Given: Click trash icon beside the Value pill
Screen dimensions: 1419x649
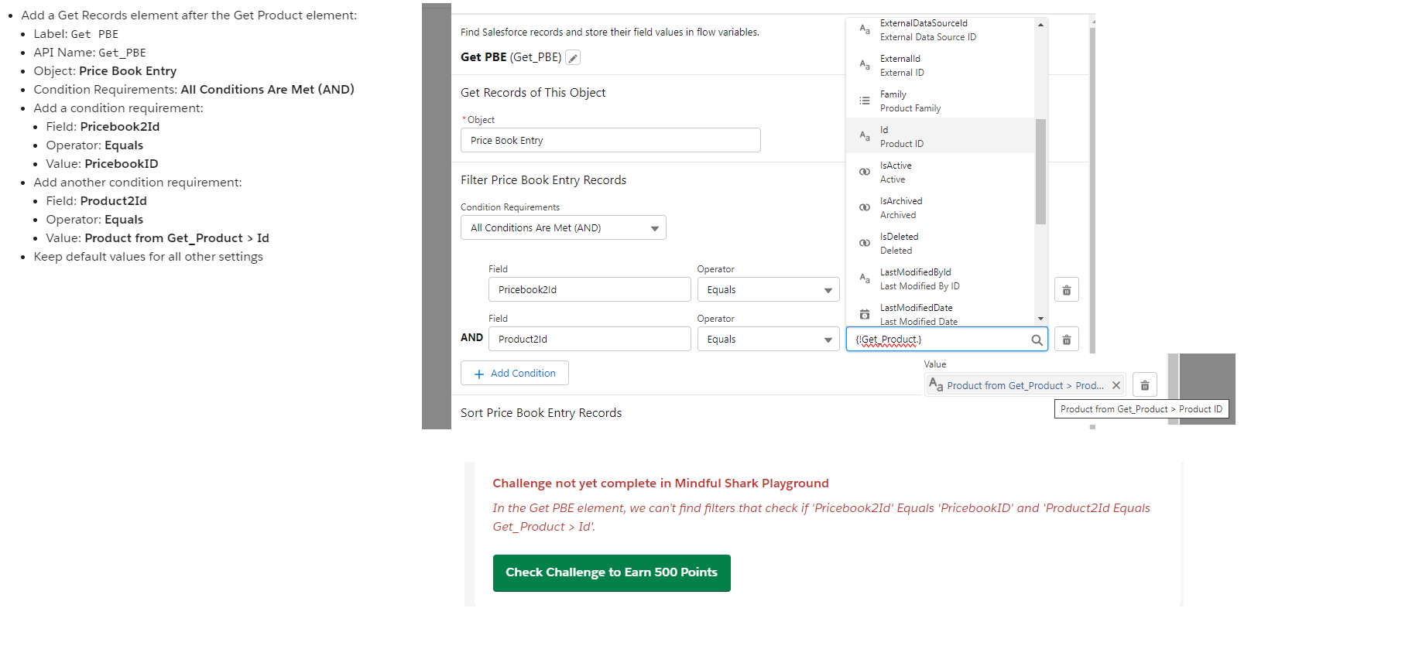Looking at the screenshot, I should pos(1145,385).
